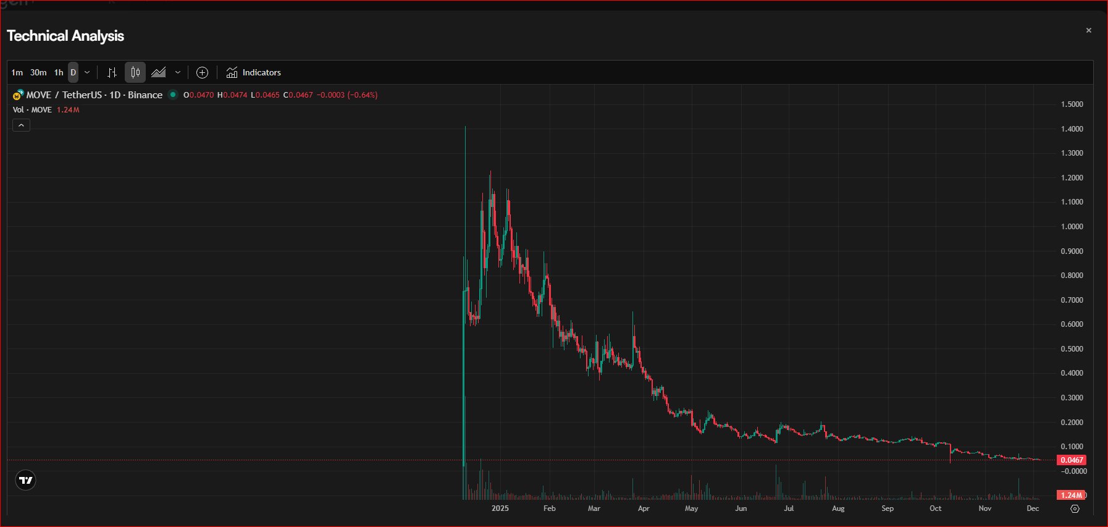Expand the chart style dropdown arrow
This screenshot has height=527, width=1108.
tap(178, 72)
